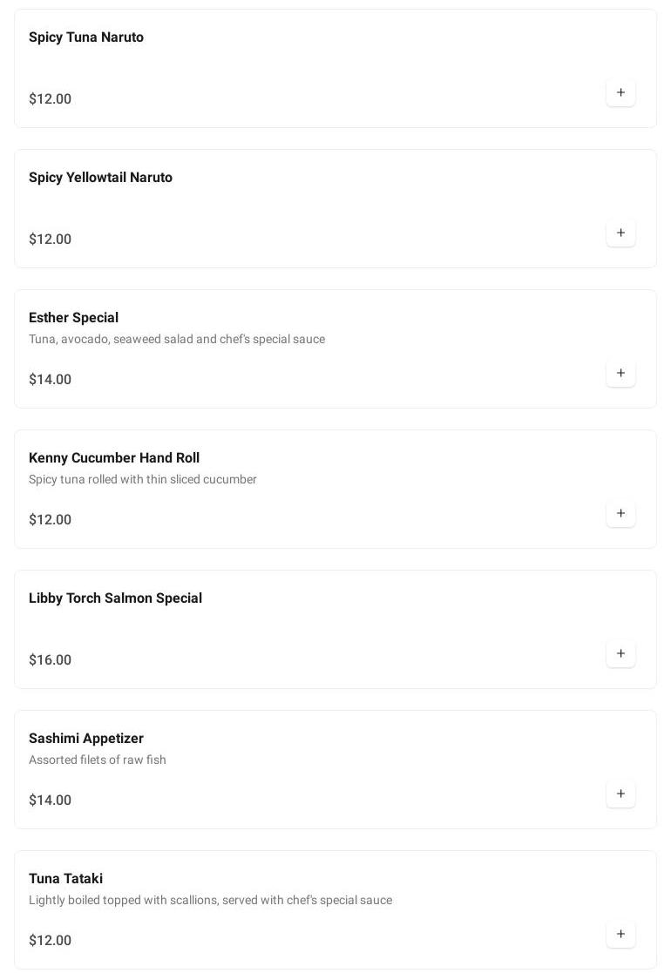
Task: Click Esther Special ingredients description
Action: [177, 340]
